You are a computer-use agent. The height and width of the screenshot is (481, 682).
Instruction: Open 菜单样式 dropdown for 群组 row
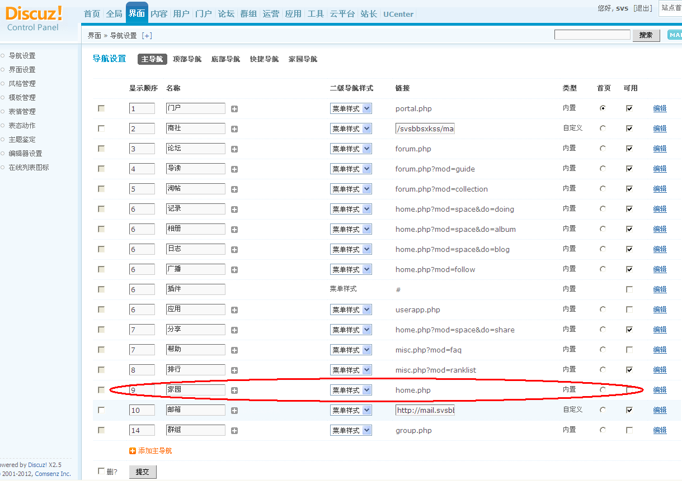click(x=351, y=431)
